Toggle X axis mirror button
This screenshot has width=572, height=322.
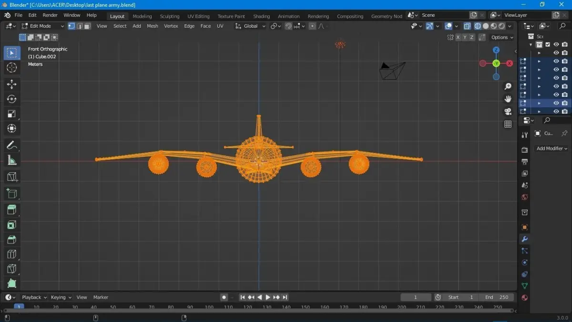[458, 37]
